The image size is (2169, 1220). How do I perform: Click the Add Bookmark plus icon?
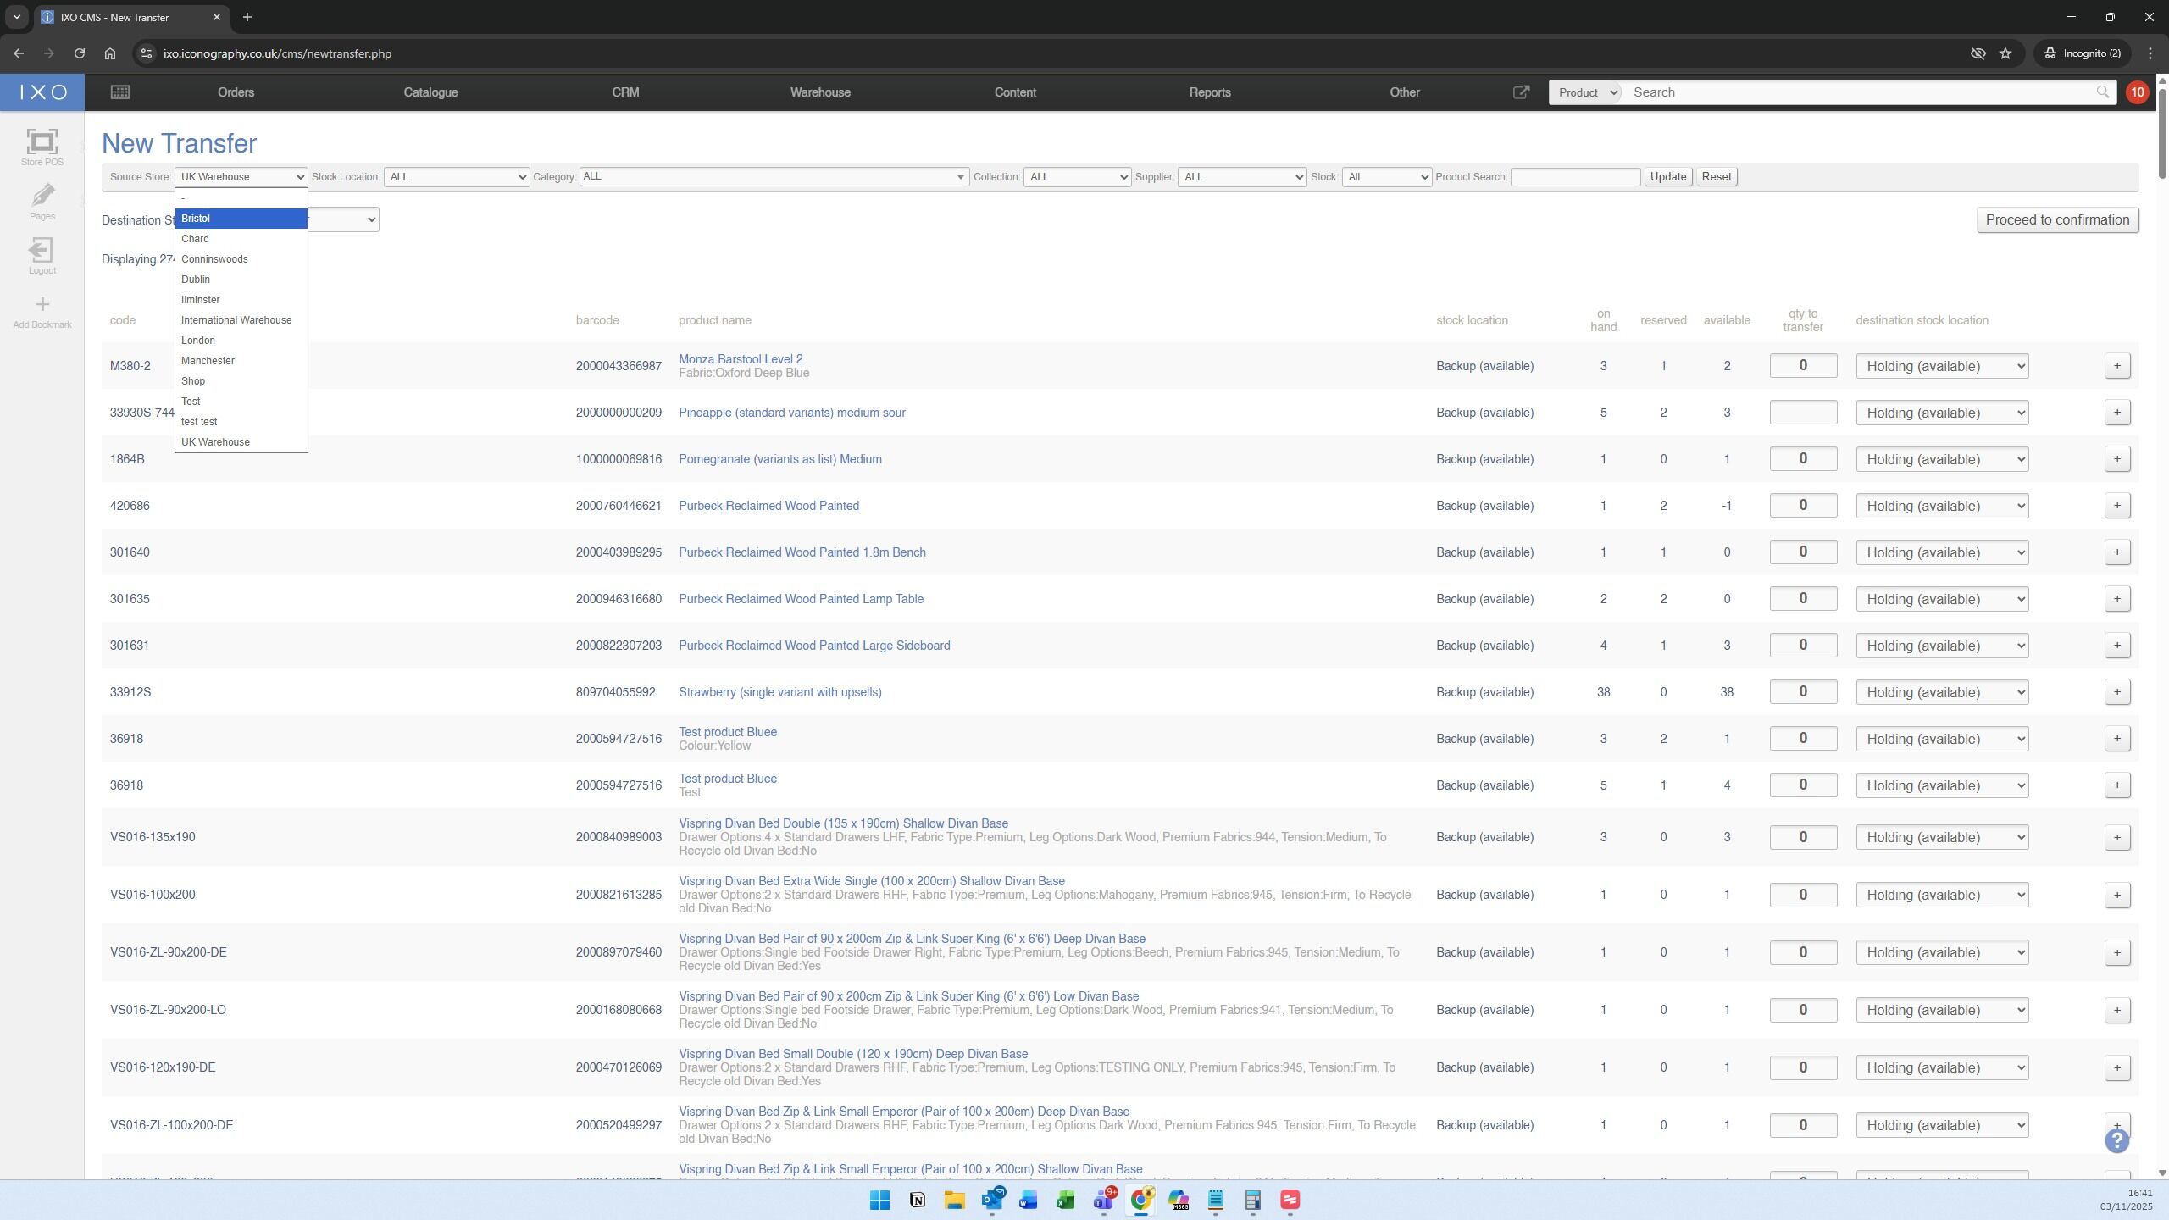tap(42, 304)
